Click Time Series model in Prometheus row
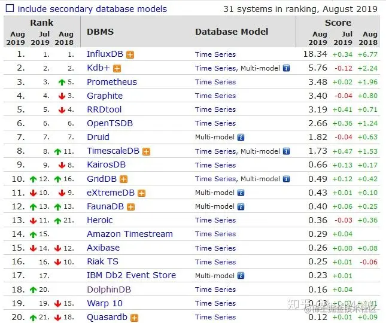 tap(215, 82)
